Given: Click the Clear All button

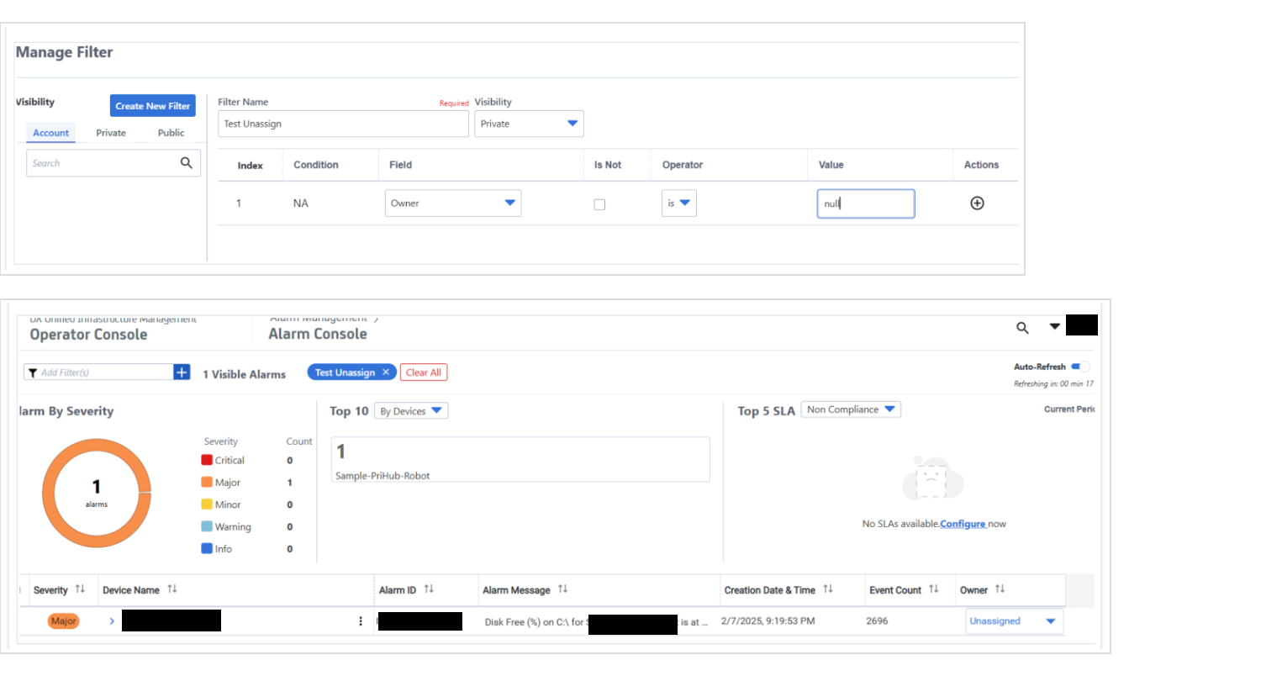Looking at the screenshot, I should [x=423, y=372].
